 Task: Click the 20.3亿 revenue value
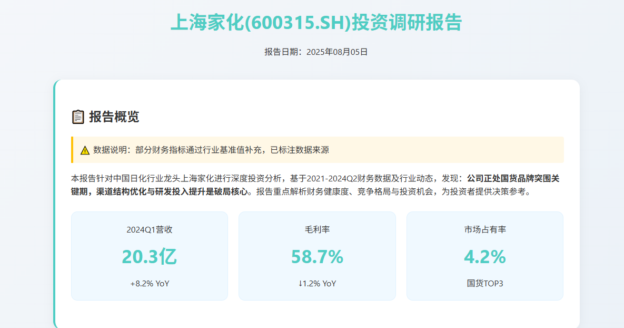(150, 256)
